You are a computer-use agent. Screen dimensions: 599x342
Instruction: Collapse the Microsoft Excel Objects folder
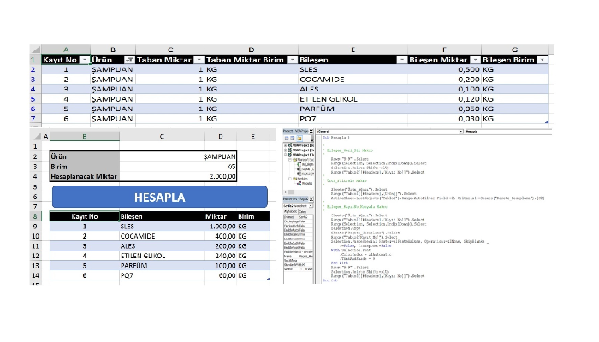(x=290, y=160)
